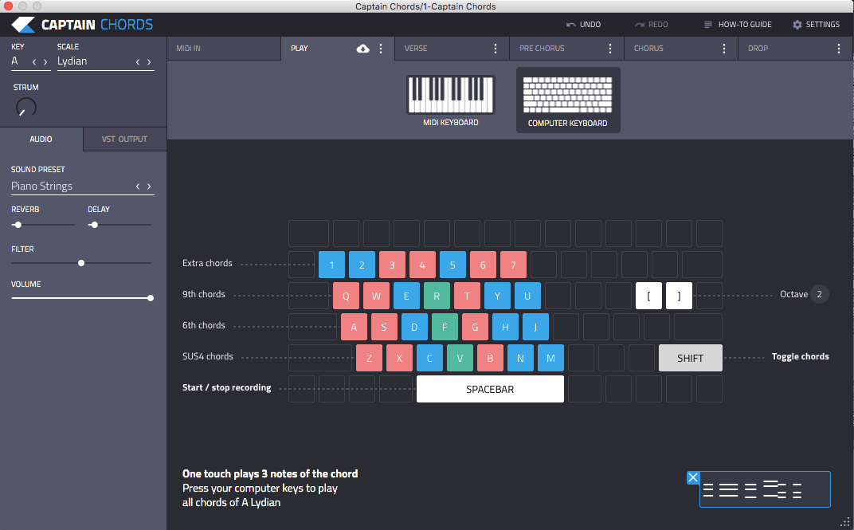Click the key A value

coord(14,61)
